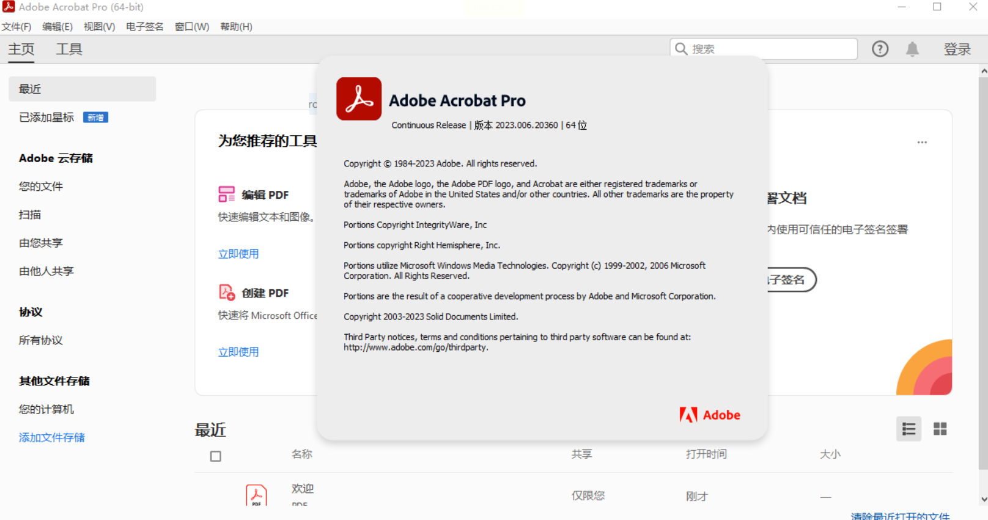This screenshot has width=988, height=520.
Task: Open the 视图(V) menu
Action: [99, 27]
